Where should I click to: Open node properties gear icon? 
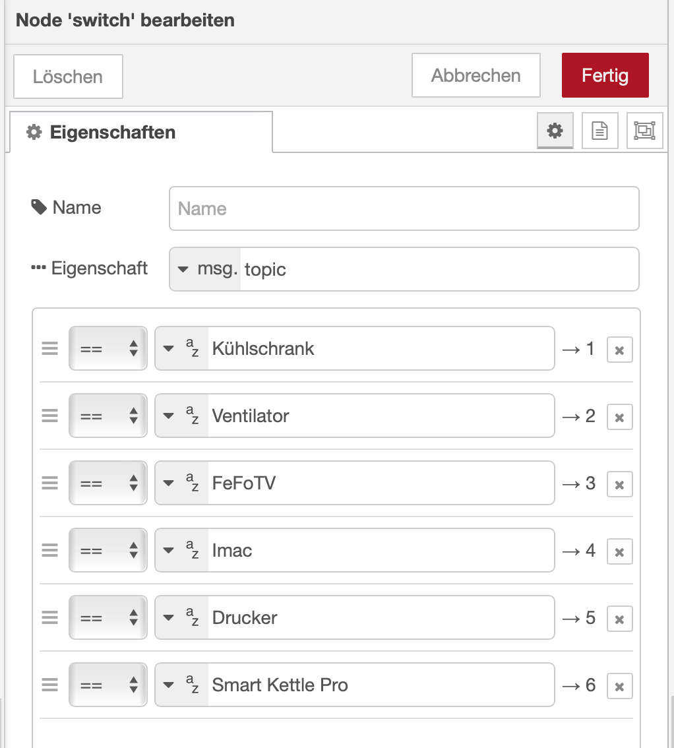555,131
